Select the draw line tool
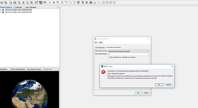Image resolution: width=198 pixels, height=108 pixels. point(70,2)
